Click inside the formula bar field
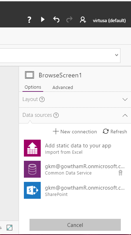Viewport: 131px width, 235px height. [60, 56]
